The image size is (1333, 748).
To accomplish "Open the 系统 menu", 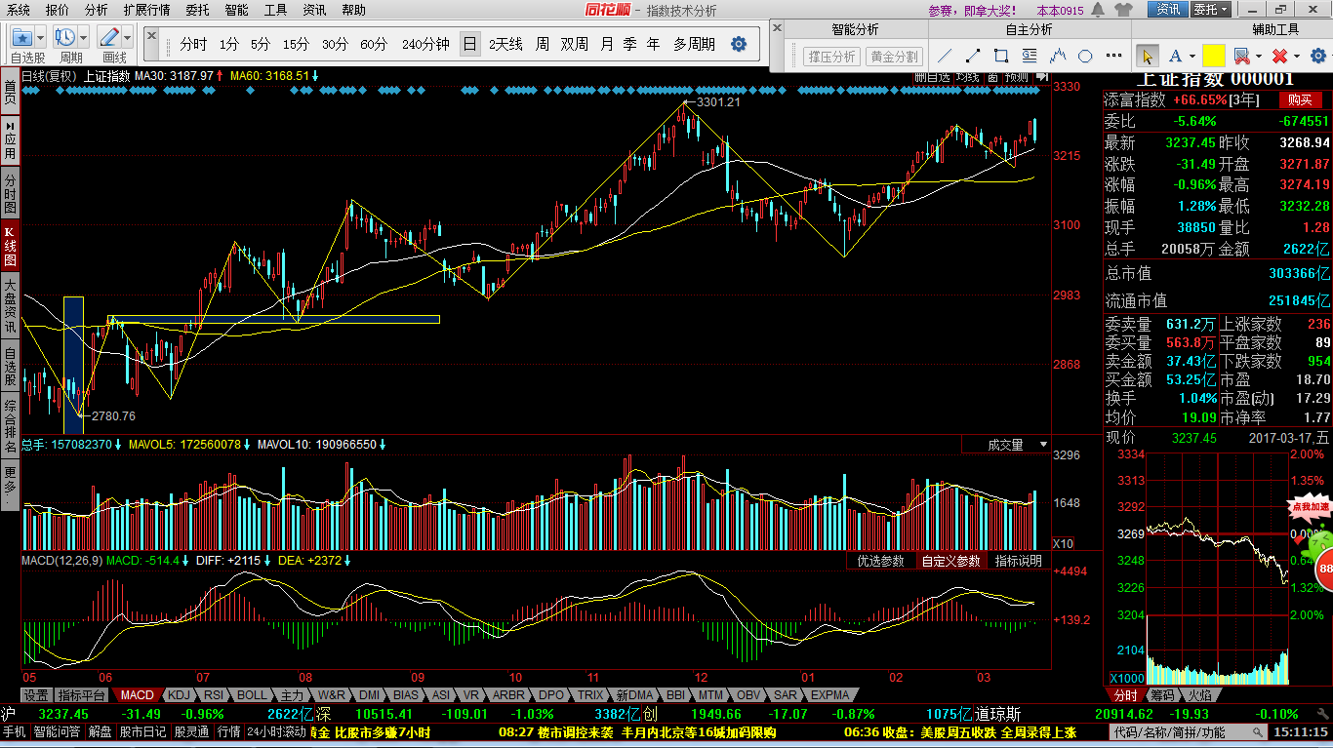I will click(18, 10).
